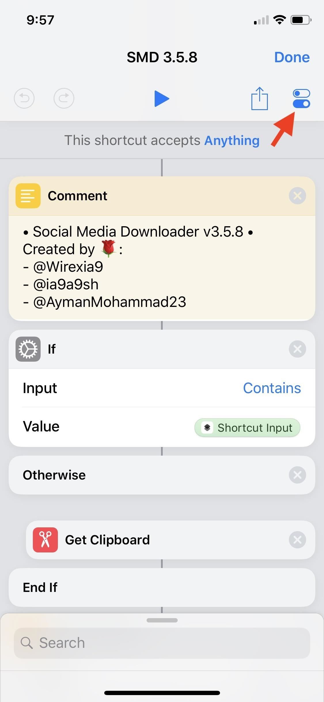
Task: Select the Shortcut Input variable token
Action: pos(247,428)
